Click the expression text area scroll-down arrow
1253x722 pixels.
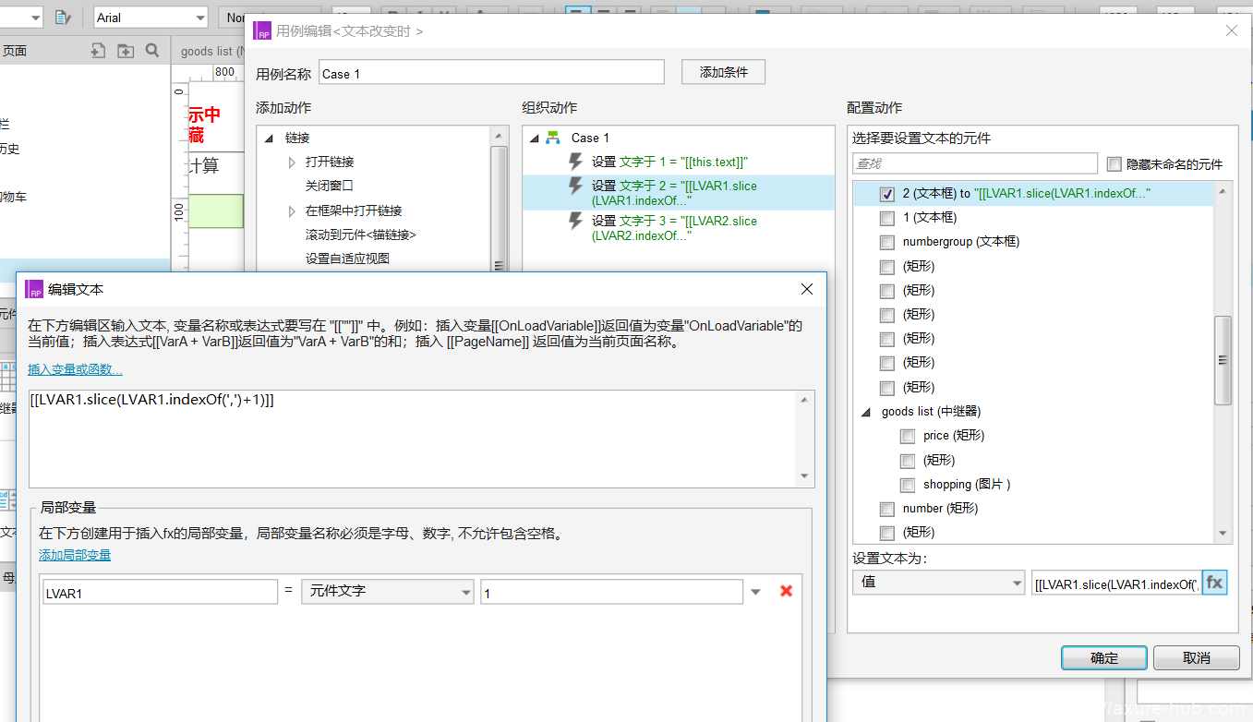click(805, 476)
